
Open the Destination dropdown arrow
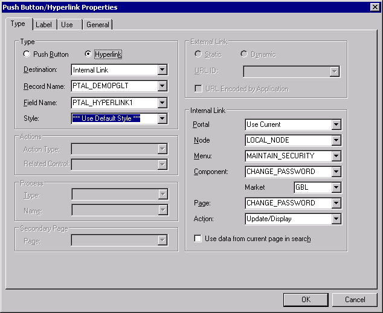point(162,70)
